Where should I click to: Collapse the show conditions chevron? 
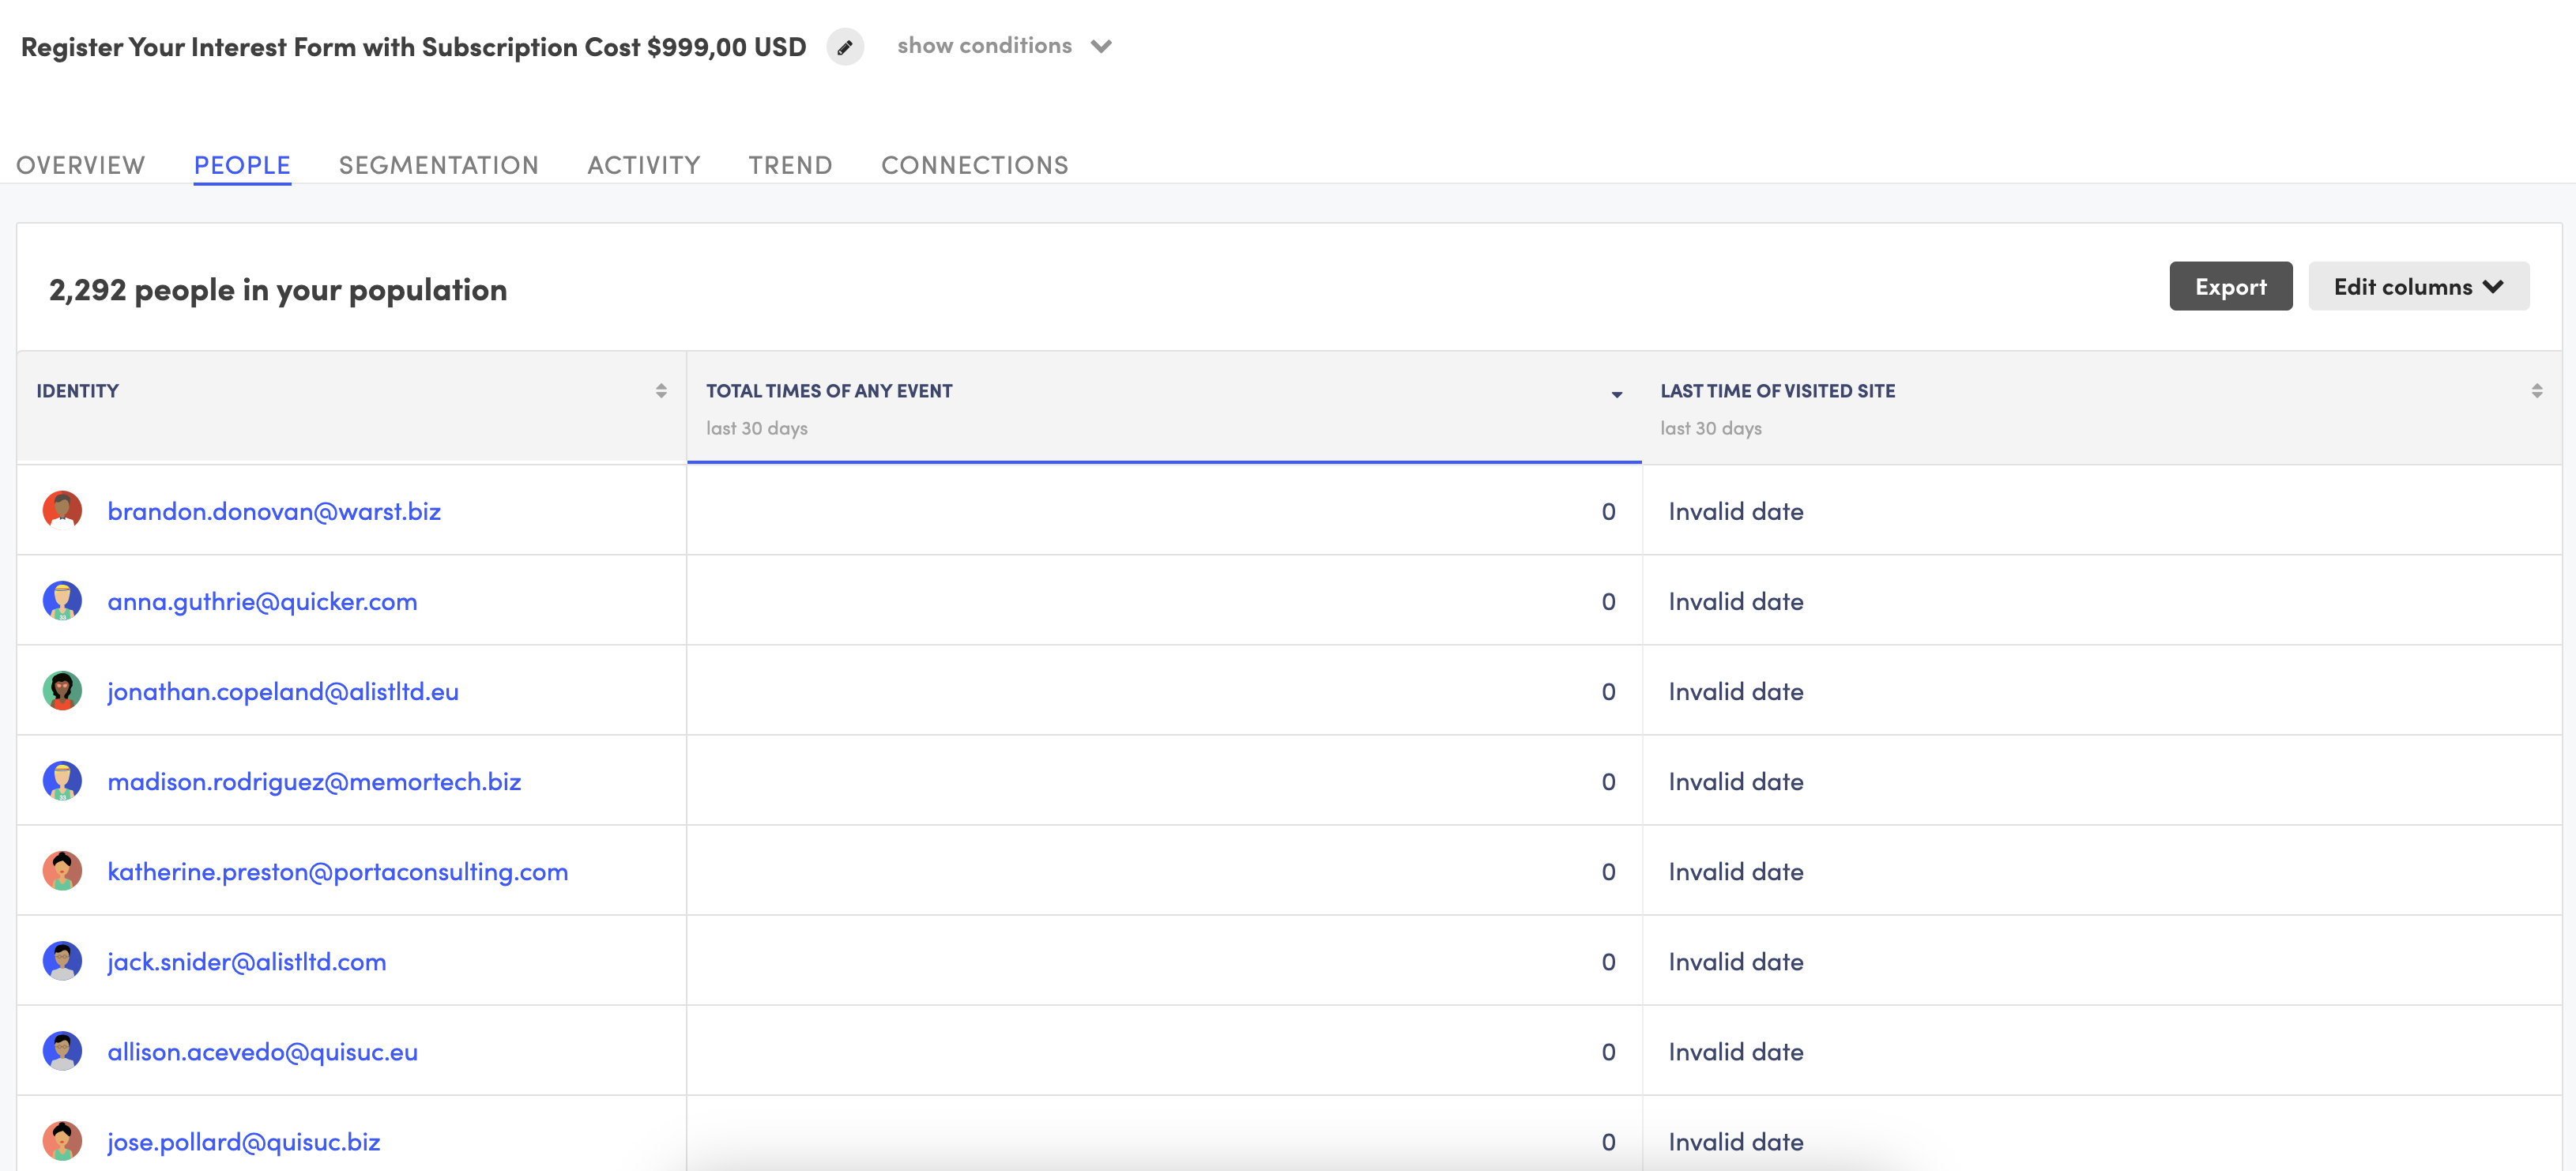point(1102,46)
